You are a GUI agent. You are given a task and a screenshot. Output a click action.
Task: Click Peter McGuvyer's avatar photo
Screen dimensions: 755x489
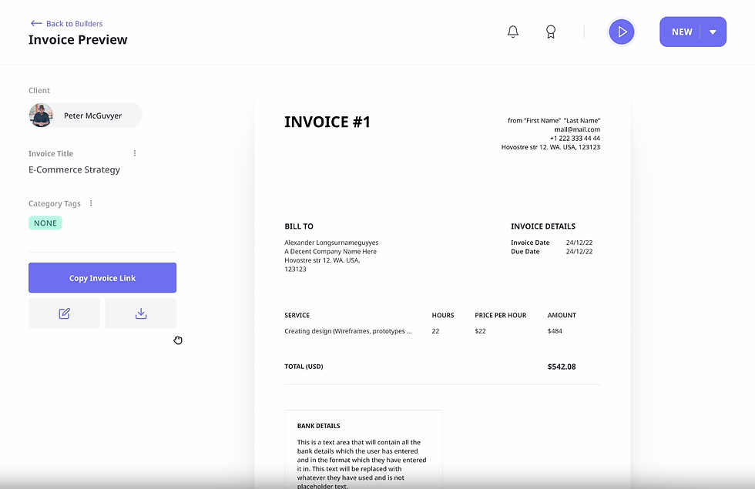tap(41, 115)
